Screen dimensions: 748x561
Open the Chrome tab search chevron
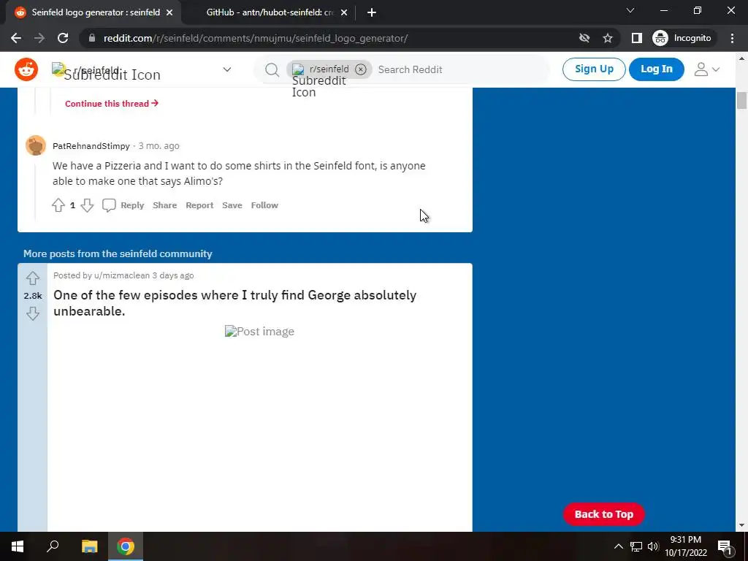630,10
